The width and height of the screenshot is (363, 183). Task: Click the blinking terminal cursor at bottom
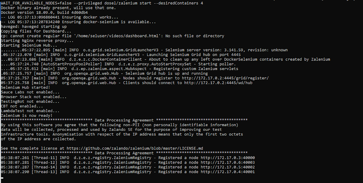[x=2, y=177]
